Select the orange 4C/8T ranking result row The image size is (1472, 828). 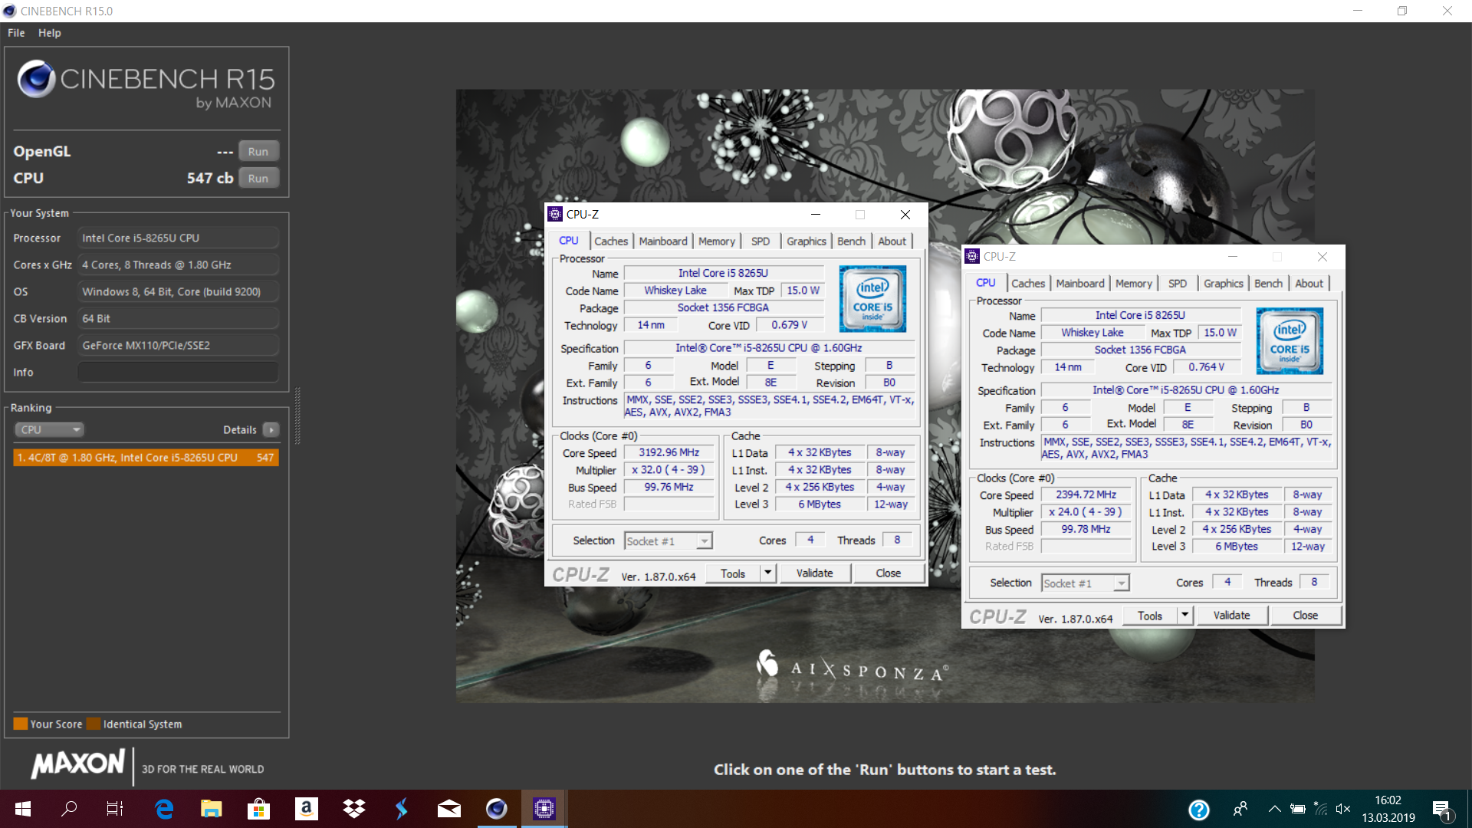(146, 458)
